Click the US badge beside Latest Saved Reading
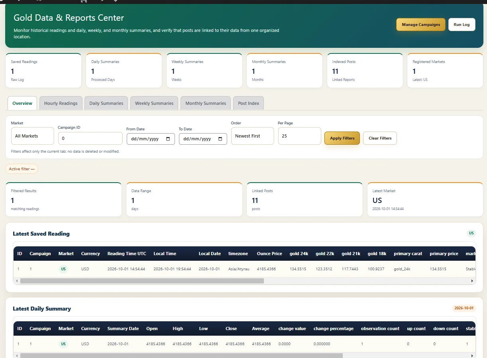The width and height of the screenshot is (487, 358). (471, 233)
